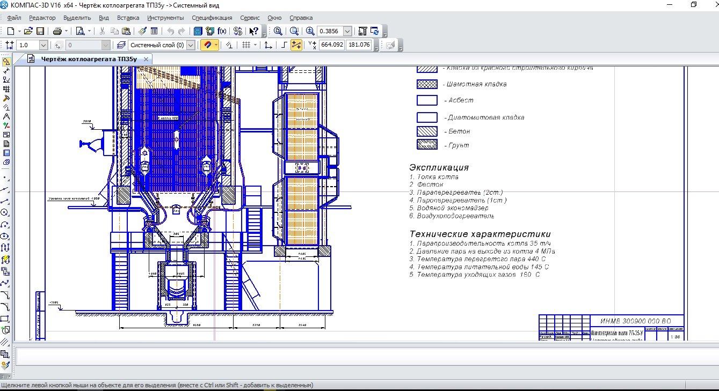Click the Save document icon

pos(40,31)
